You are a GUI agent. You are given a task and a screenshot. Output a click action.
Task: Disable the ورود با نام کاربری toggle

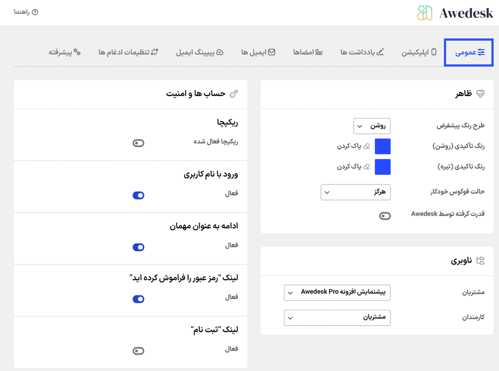tap(138, 195)
